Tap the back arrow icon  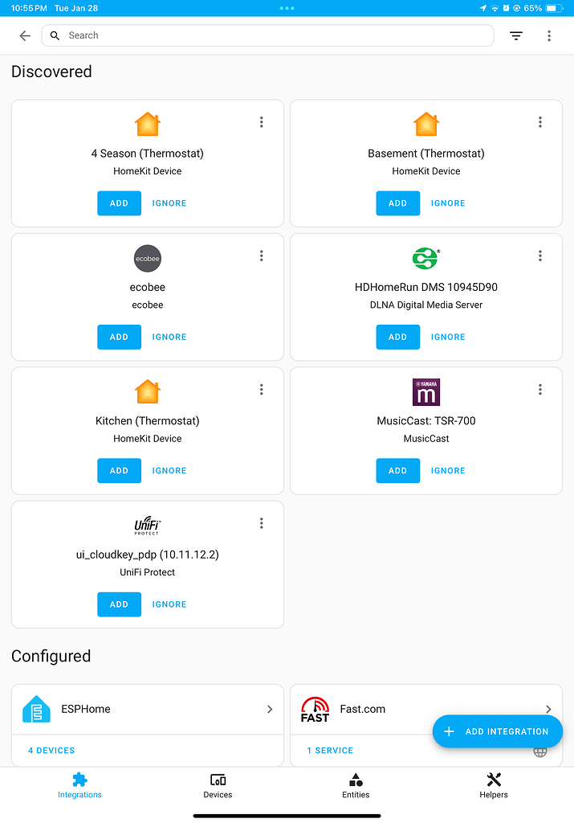pos(25,36)
